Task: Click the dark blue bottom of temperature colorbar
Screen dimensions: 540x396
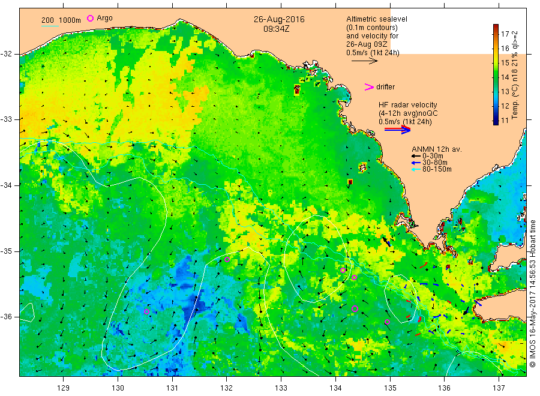Action: pyautogui.click(x=496, y=121)
